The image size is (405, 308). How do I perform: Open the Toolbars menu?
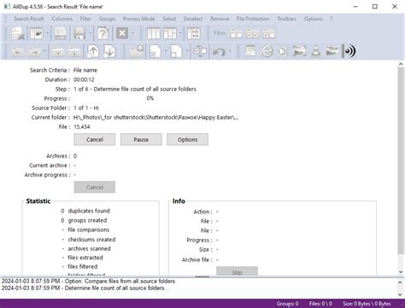click(287, 19)
